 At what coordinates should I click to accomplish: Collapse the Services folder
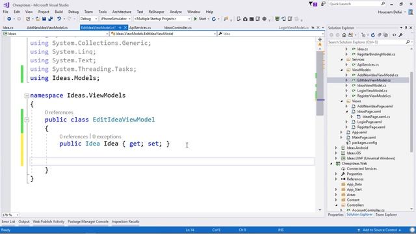[x=342, y=60]
